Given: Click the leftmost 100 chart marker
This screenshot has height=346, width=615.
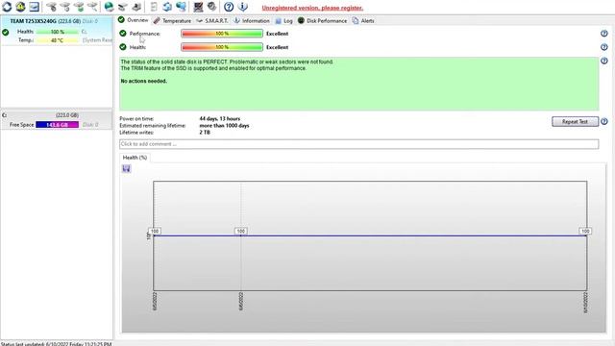Looking at the screenshot, I should pyautogui.click(x=155, y=231).
